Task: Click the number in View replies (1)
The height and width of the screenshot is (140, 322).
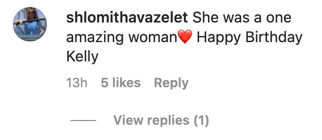Action: click(x=202, y=120)
